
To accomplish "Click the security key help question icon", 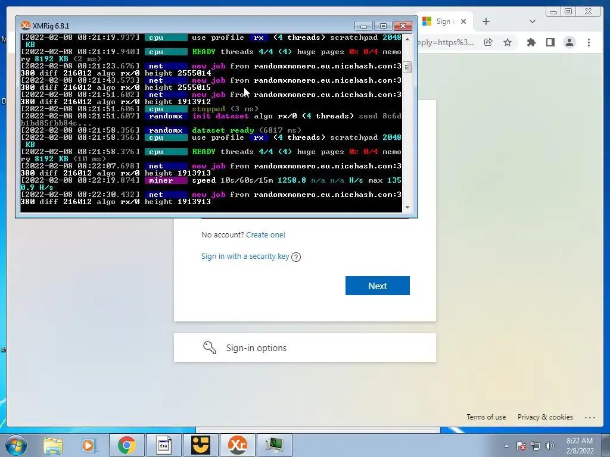I will pyautogui.click(x=296, y=257).
